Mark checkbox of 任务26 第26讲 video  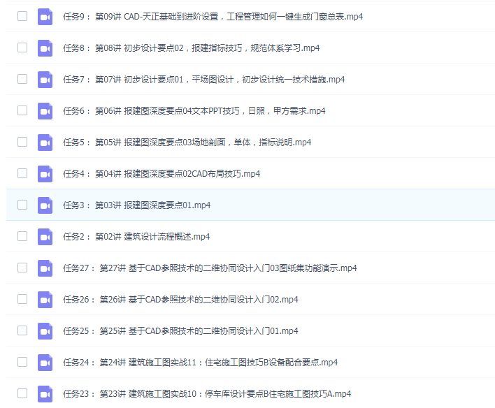[x=22, y=299]
